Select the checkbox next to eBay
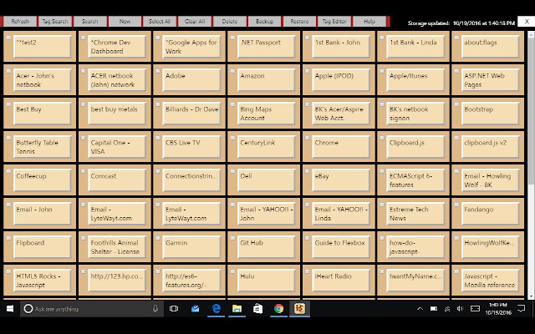This screenshot has height=334, width=535. tap(307, 171)
